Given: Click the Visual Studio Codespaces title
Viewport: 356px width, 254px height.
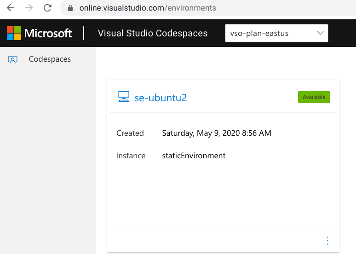Looking at the screenshot, I should (153, 33).
